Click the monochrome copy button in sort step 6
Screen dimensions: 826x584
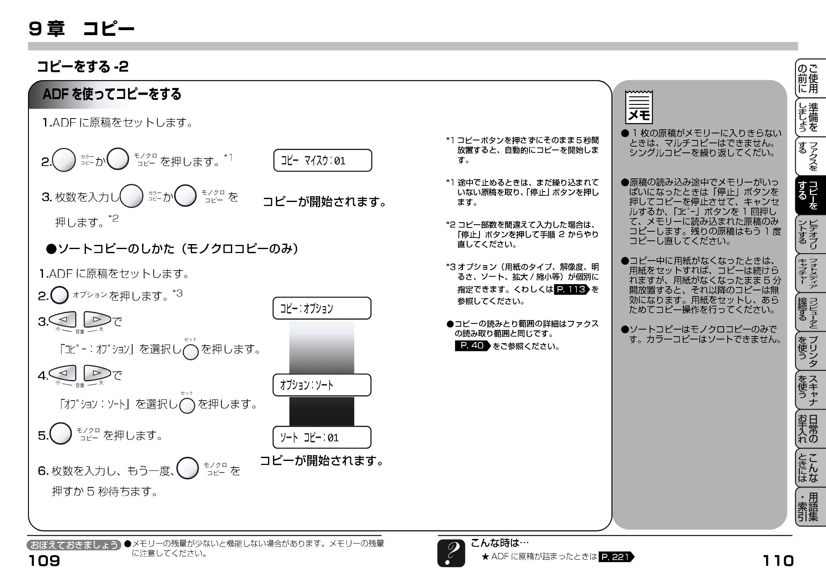coord(188,468)
